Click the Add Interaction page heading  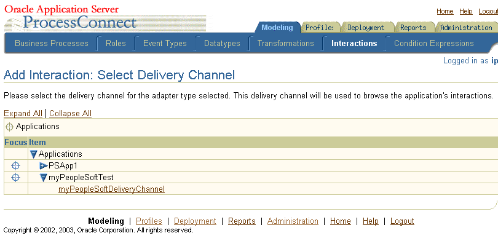point(119,75)
